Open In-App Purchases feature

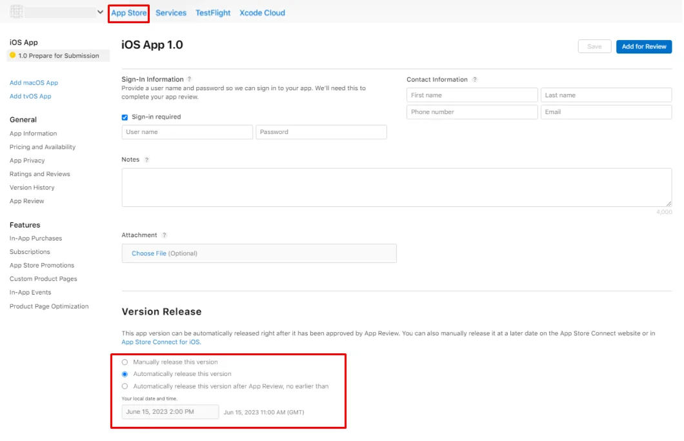coord(35,239)
